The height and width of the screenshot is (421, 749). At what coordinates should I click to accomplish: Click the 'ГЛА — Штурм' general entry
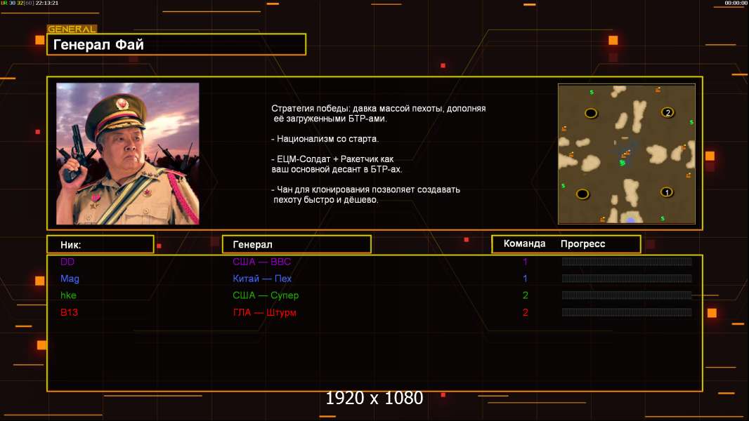(264, 312)
